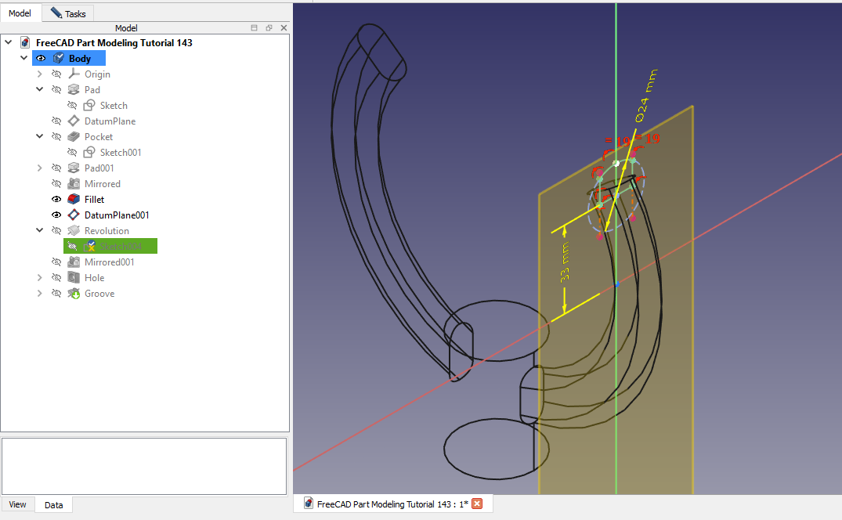Screen dimensions: 842x520
Task: Expand the Pad001 tree node
Action: pos(39,168)
